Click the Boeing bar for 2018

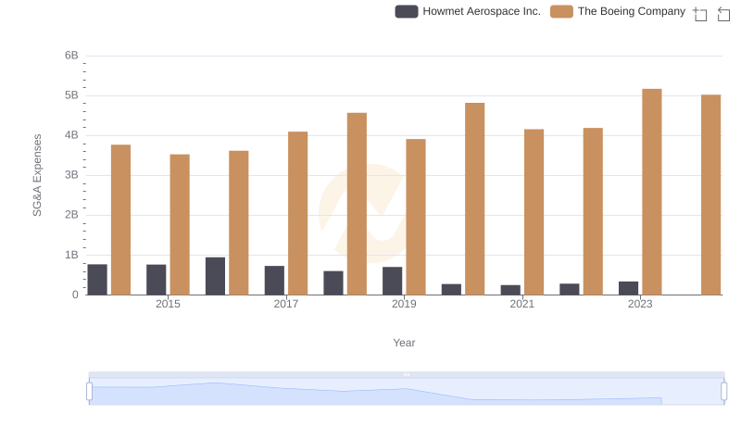coord(357,204)
